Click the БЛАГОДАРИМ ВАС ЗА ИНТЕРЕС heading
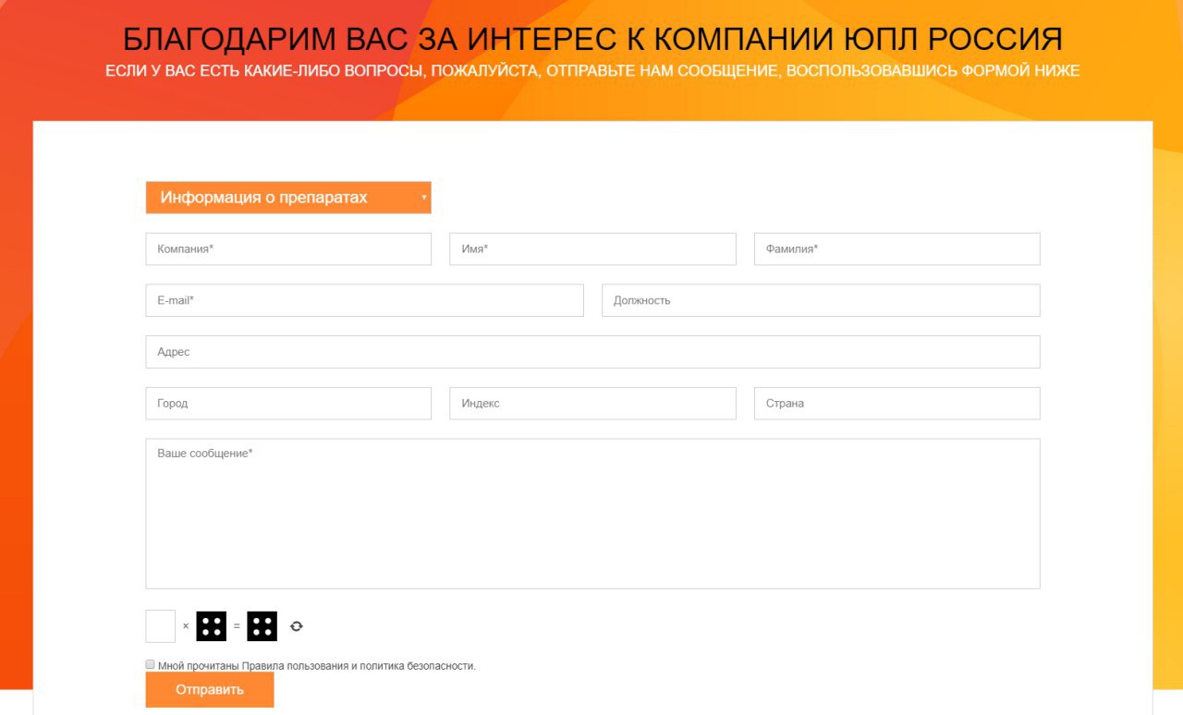 pos(592,39)
